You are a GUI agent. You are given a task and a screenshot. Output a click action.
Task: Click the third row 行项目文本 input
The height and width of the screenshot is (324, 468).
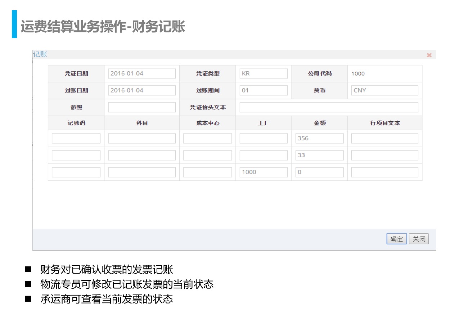384,172
